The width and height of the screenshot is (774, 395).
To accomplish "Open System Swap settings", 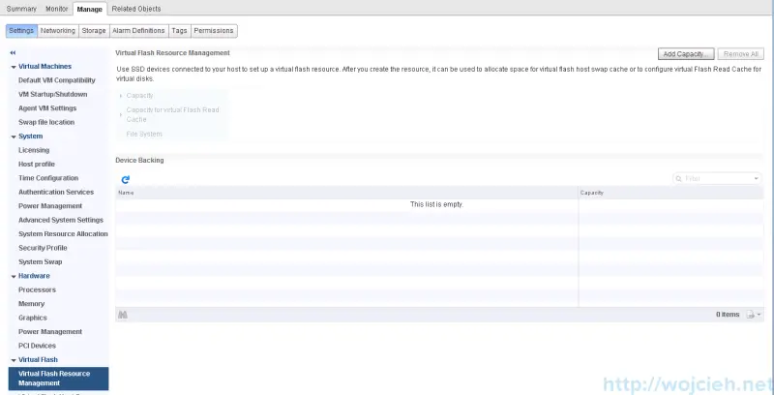I will tap(40, 262).
